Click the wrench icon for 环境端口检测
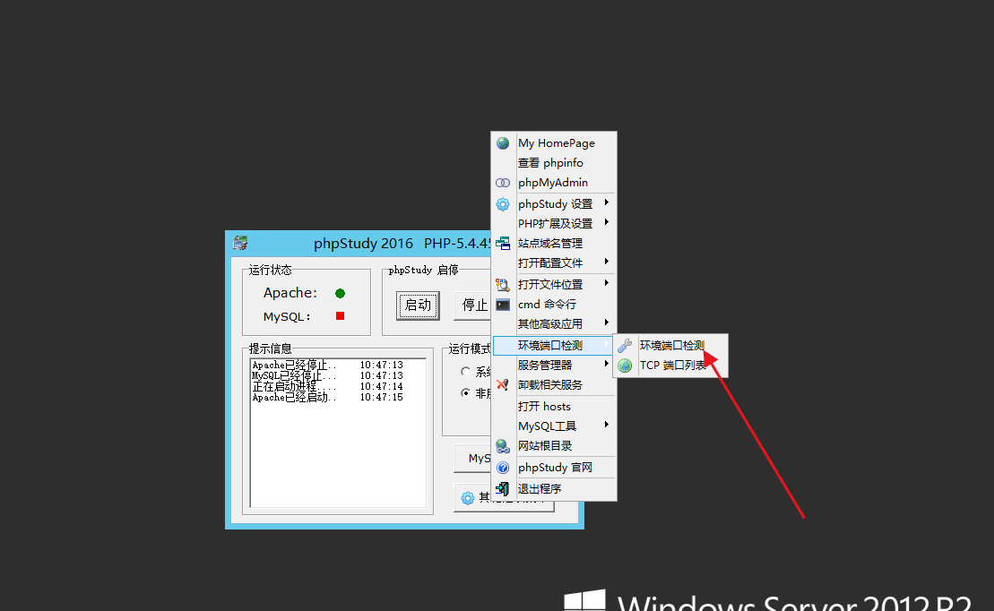The image size is (994, 611). pyautogui.click(x=626, y=346)
